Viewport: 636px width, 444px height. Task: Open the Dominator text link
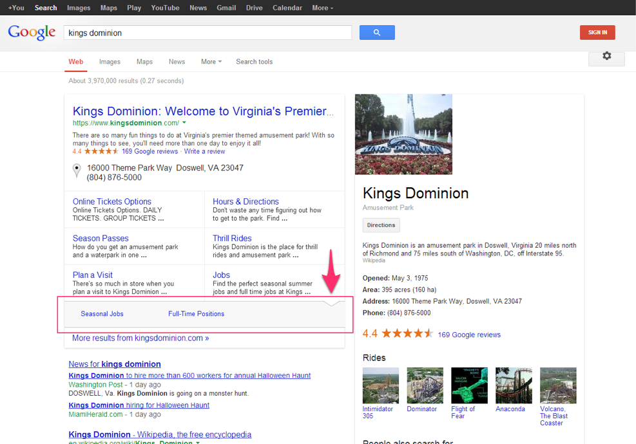pyautogui.click(x=422, y=409)
